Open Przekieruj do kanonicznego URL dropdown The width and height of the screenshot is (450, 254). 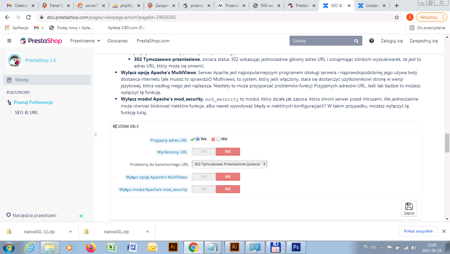click(x=229, y=164)
